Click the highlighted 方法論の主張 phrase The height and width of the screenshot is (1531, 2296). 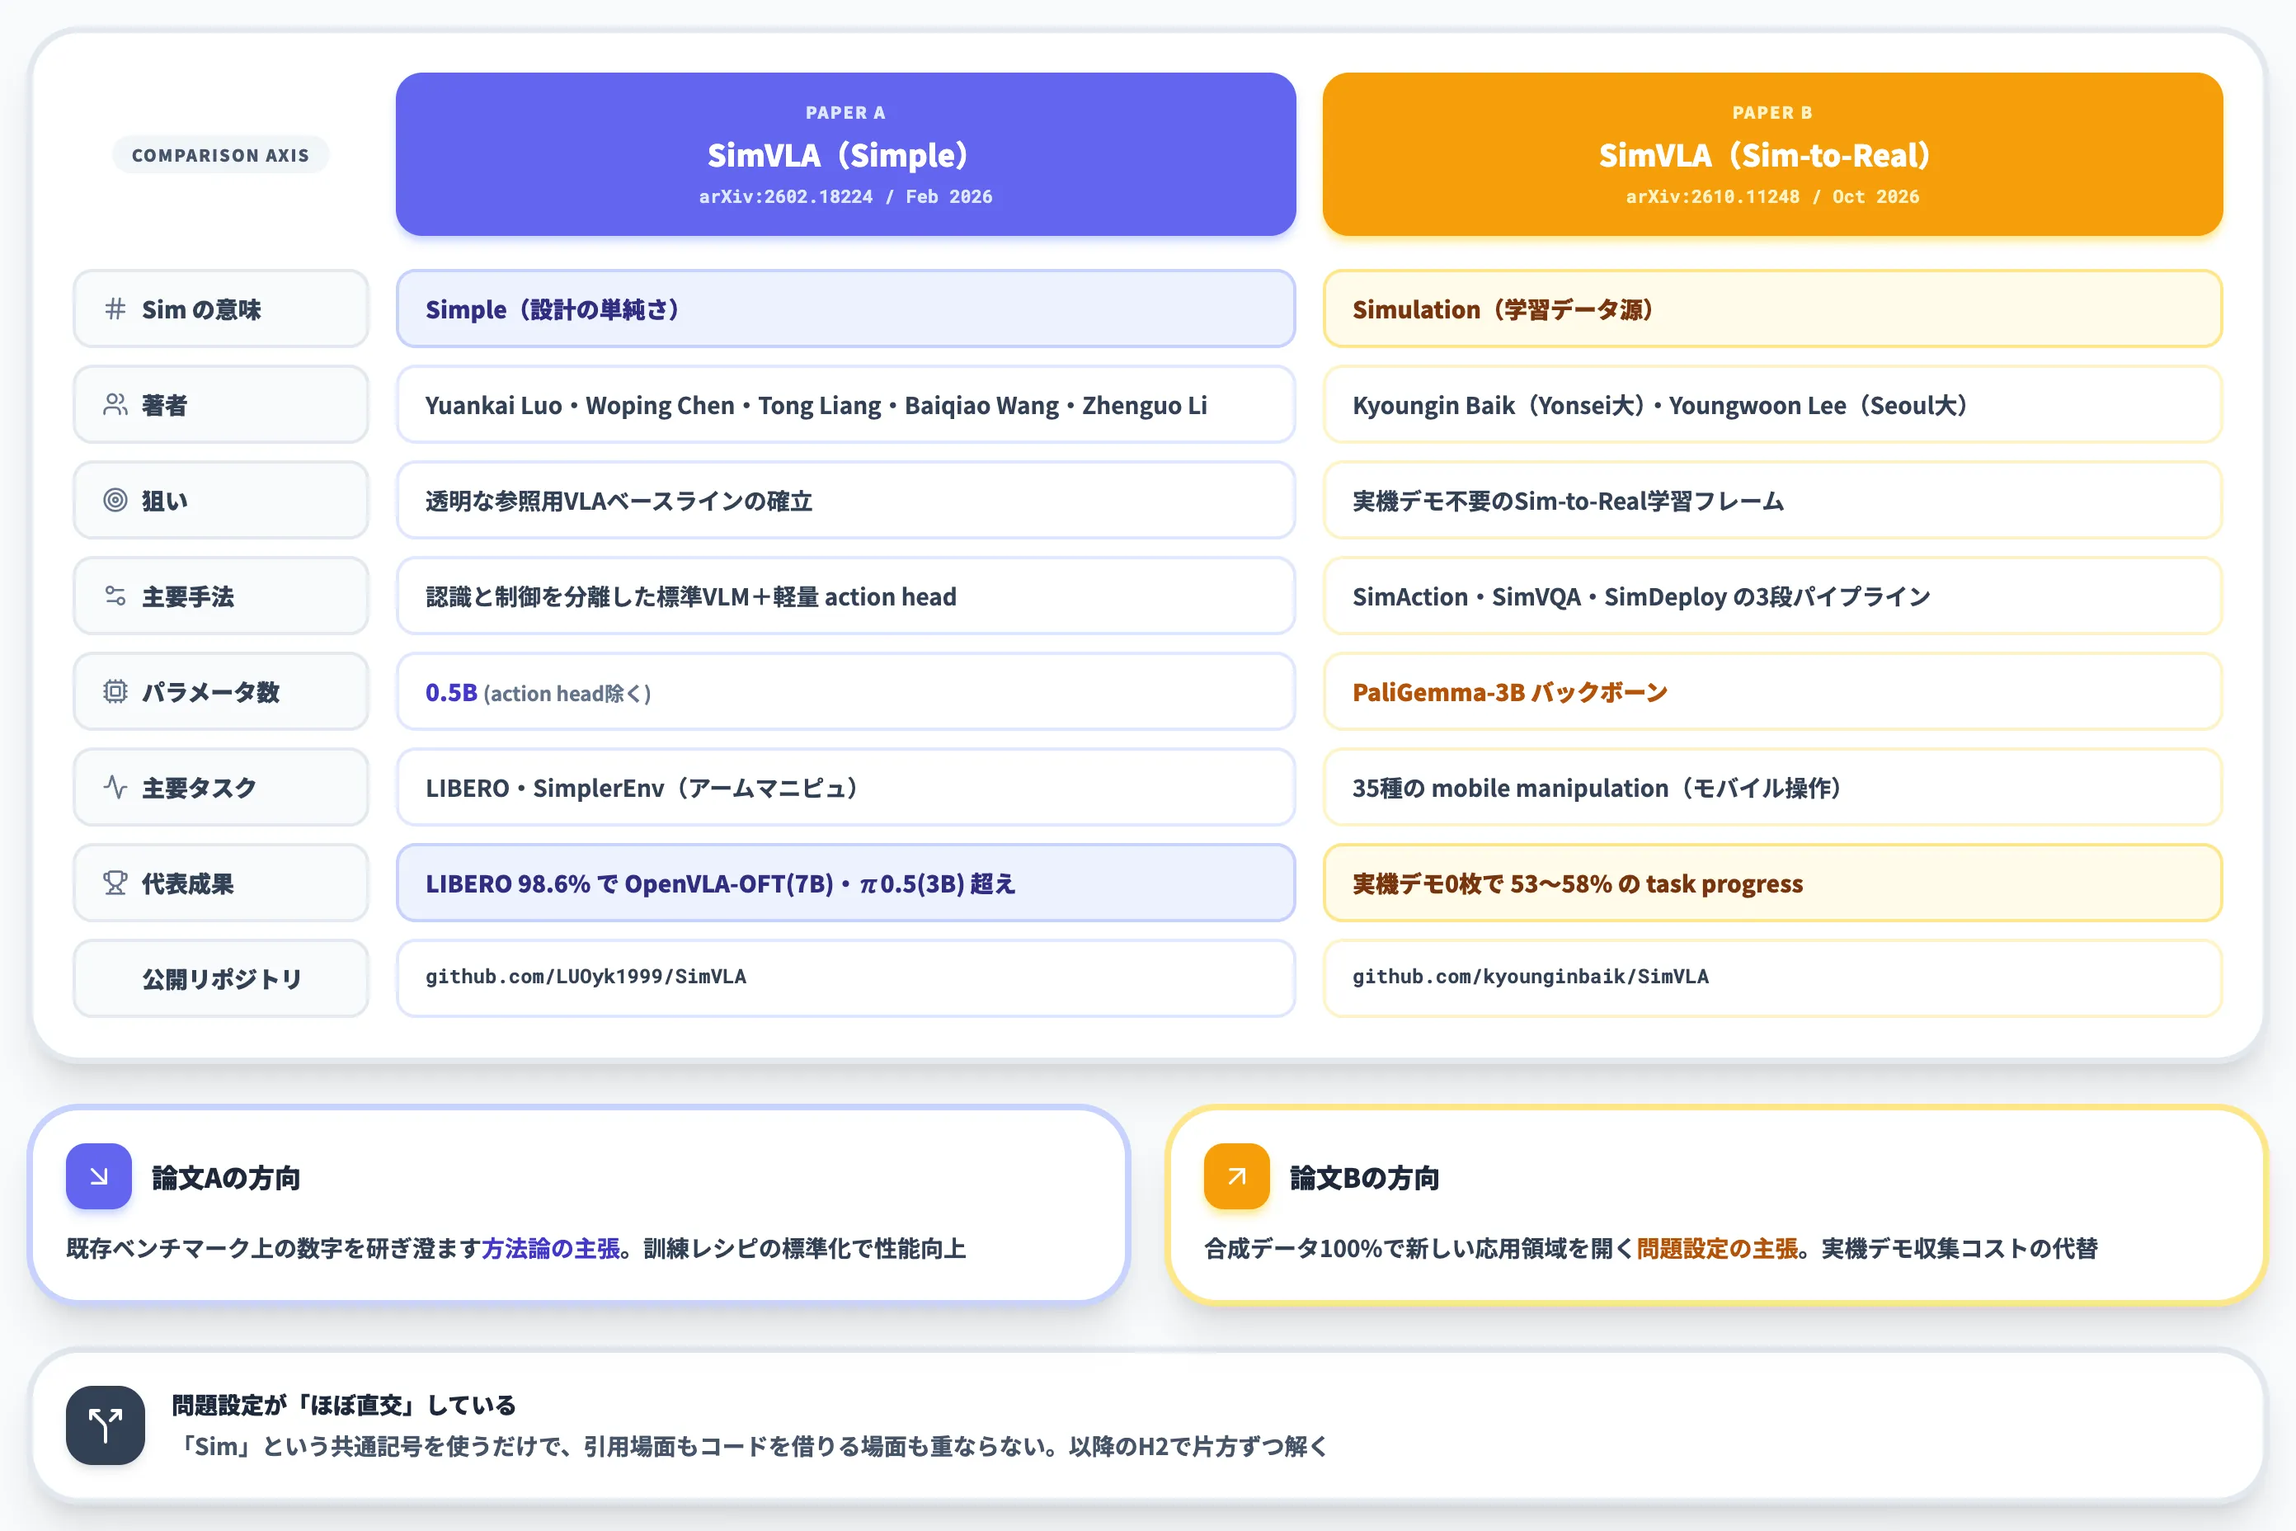pyautogui.click(x=551, y=1248)
